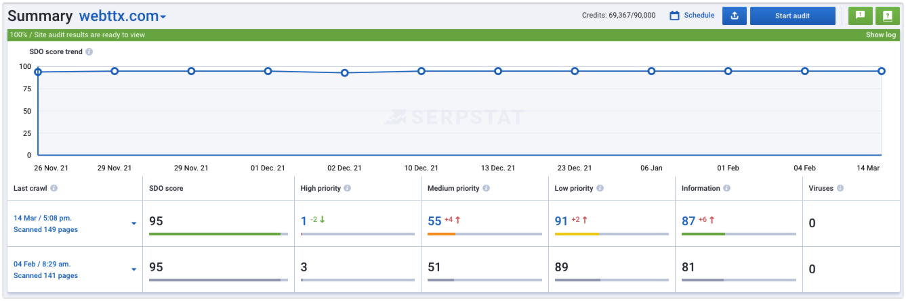Select the 06 Jan chart point
Viewport: 906px width, 301px height.
point(651,70)
